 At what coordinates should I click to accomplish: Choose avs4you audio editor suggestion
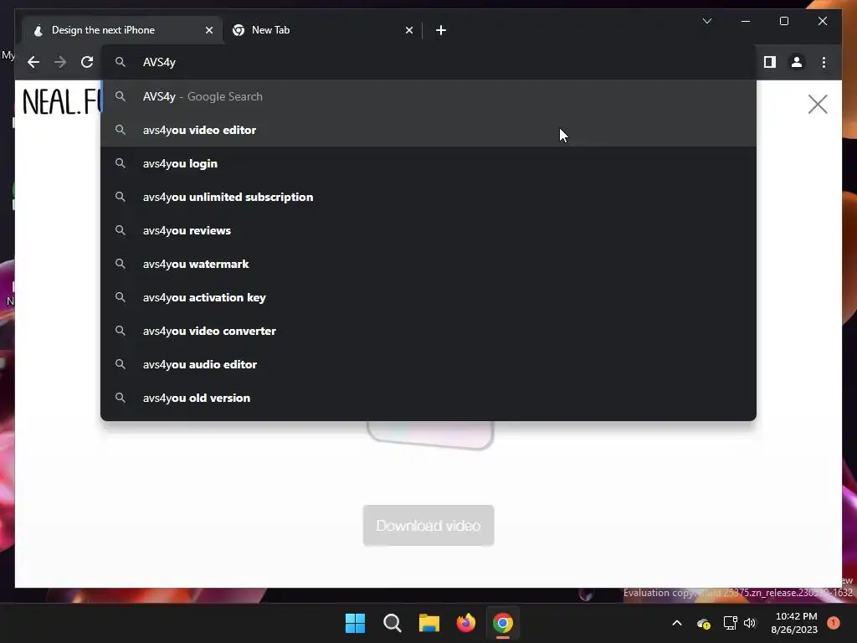(x=428, y=364)
